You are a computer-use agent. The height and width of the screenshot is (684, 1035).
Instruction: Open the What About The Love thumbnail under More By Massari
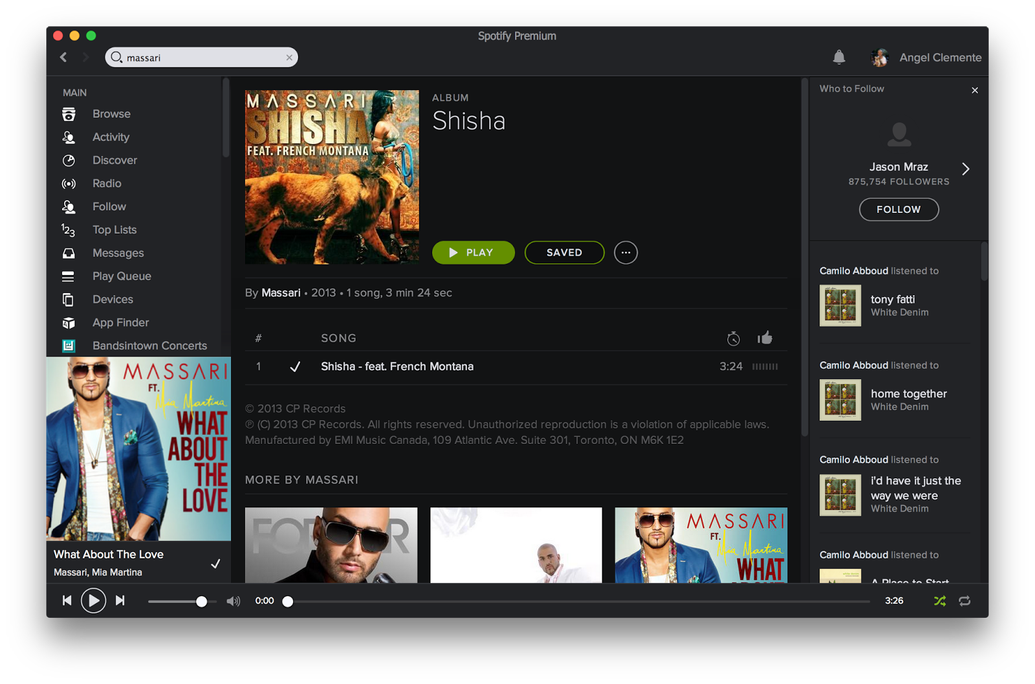pos(701,546)
